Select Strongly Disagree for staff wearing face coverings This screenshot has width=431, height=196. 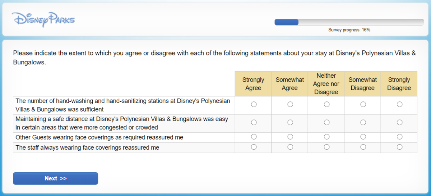pos(399,147)
